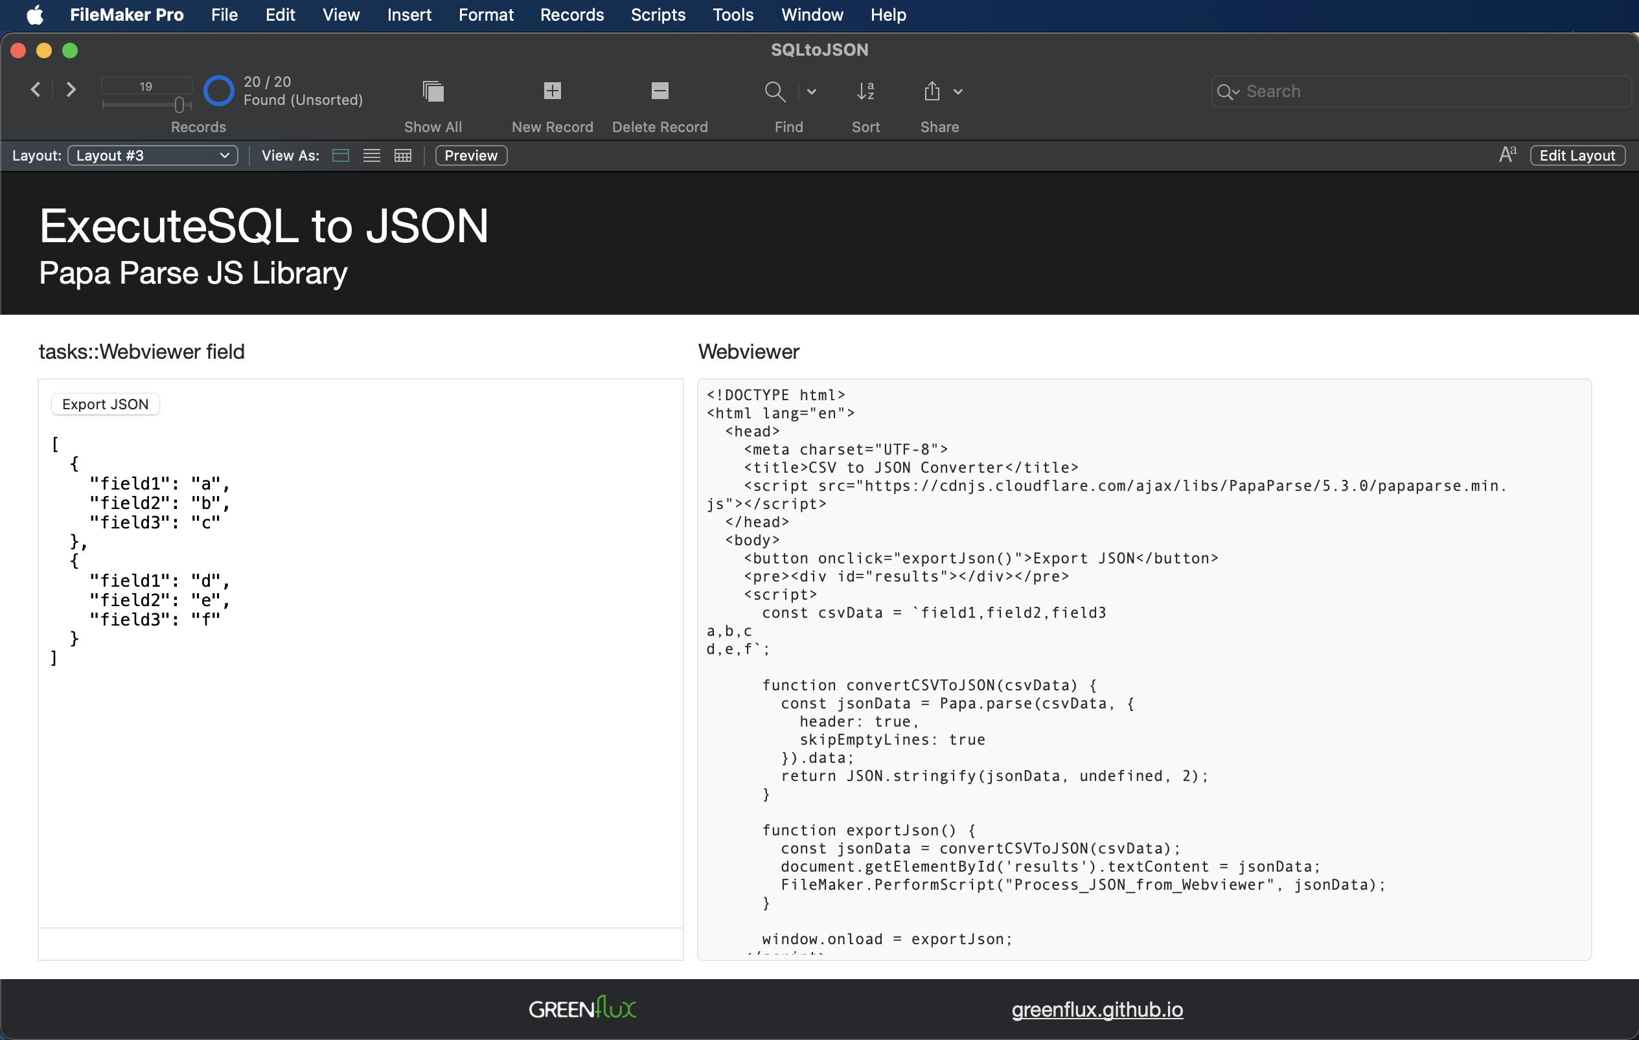Open the Layout #3 dropdown
The height and width of the screenshot is (1040, 1639).
[152, 156]
